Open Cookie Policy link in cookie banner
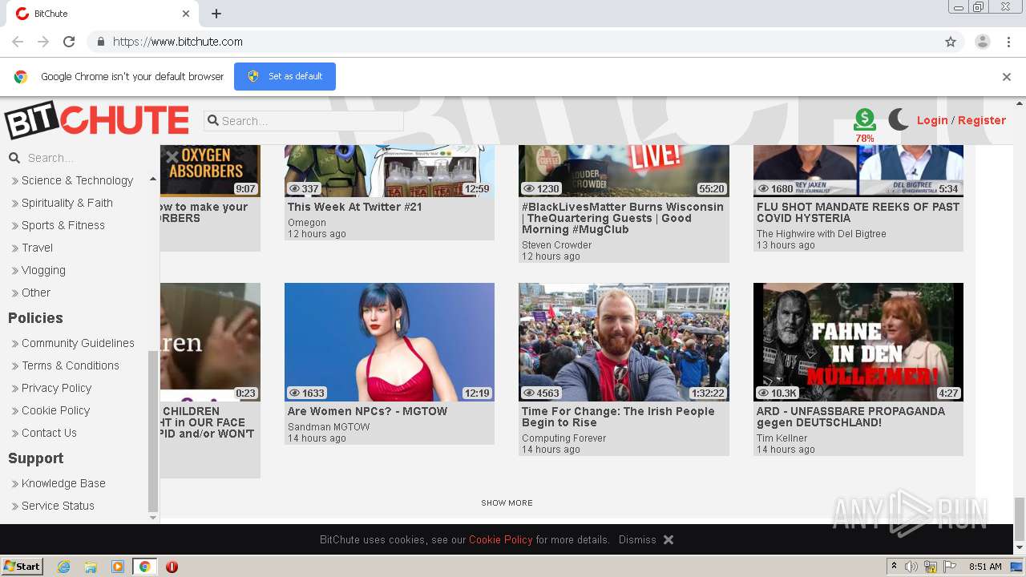The image size is (1026, 577). click(501, 539)
